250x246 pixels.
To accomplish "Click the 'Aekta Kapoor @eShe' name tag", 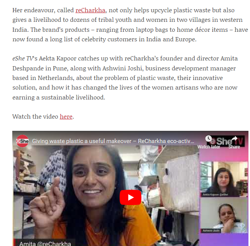I will click(215, 194).
